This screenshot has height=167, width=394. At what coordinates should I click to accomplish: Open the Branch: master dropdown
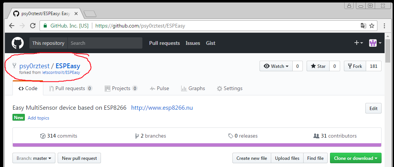[34, 158]
